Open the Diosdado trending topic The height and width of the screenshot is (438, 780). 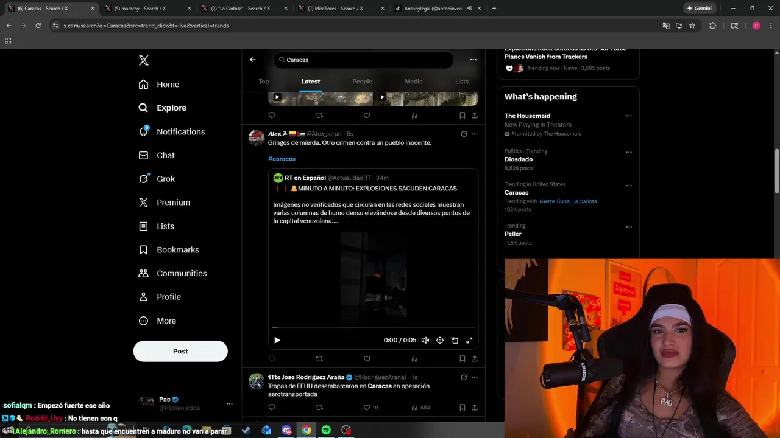pyautogui.click(x=519, y=159)
